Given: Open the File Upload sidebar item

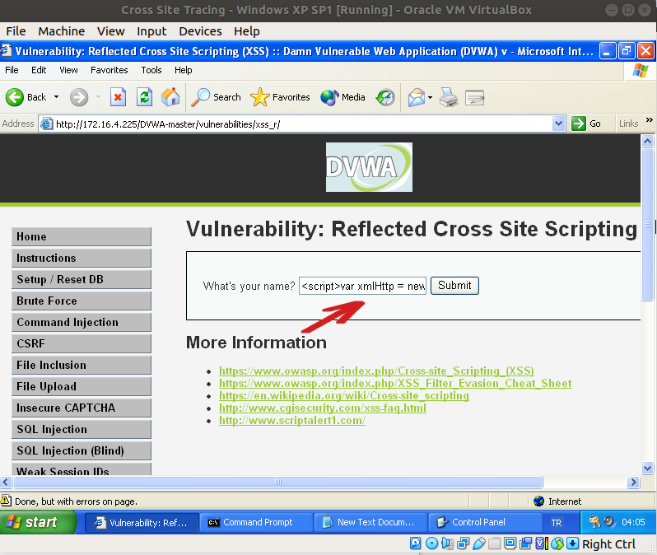Looking at the screenshot, I should click(x=82, y=386).
